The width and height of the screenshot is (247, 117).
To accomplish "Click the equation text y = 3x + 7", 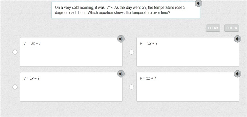I will [148, 78].
